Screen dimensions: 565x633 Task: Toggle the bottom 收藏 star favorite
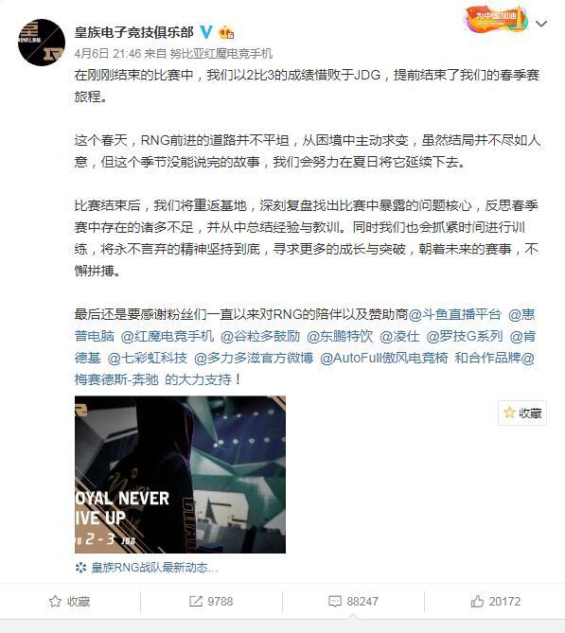(x=69, y=602)
